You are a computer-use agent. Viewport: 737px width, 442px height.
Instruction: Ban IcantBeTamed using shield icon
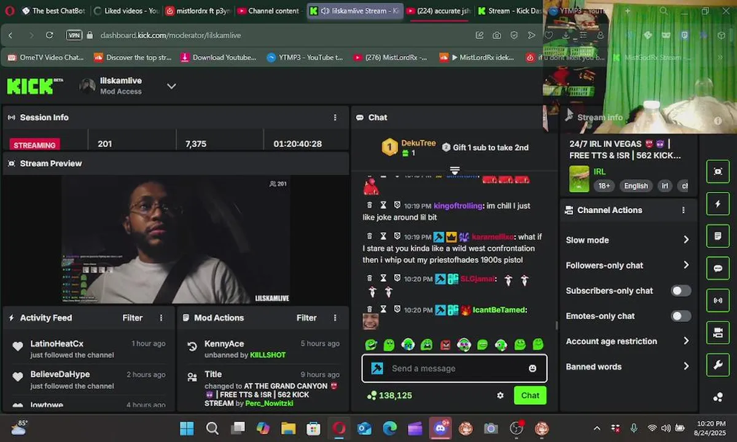point(397,309)
